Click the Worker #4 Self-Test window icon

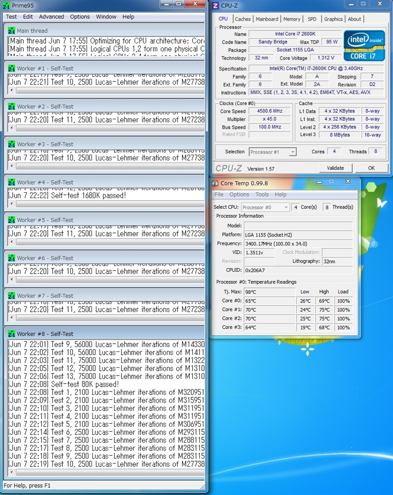point(11,182)
